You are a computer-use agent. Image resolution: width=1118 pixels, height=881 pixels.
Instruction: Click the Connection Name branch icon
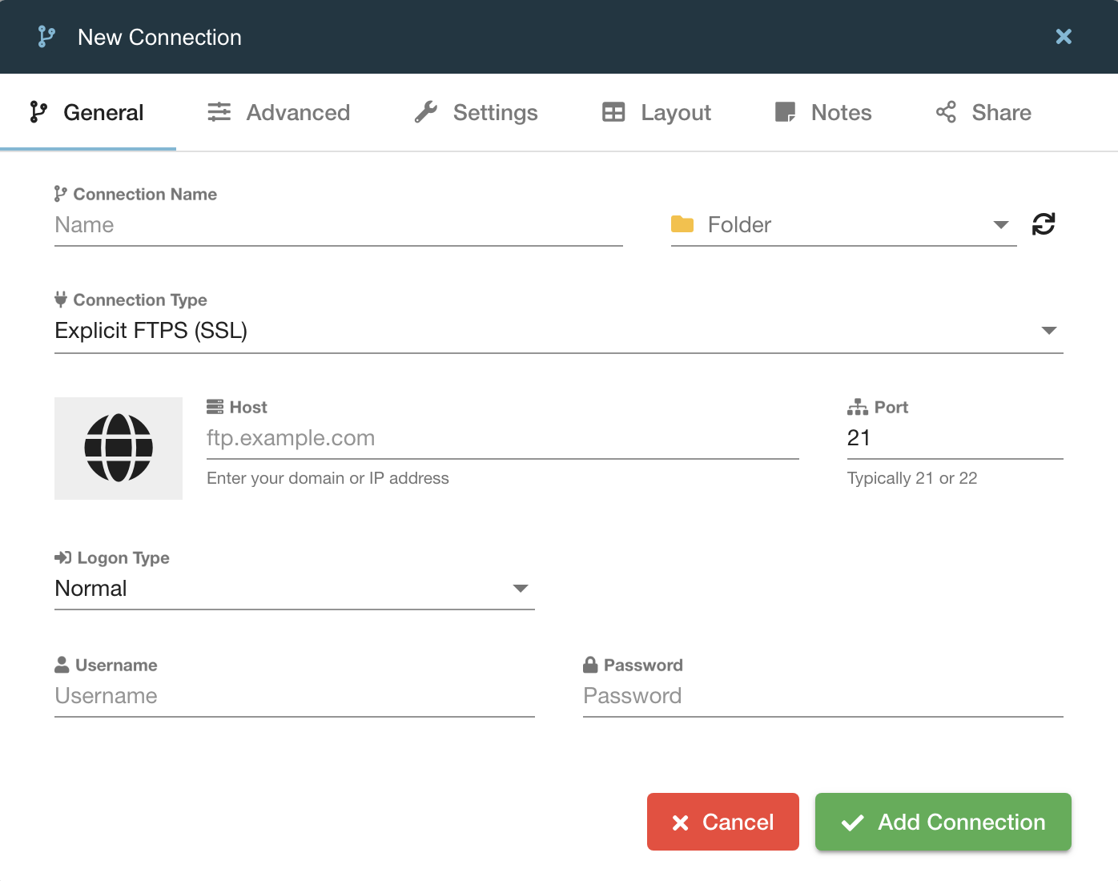[x=60, y=194]
